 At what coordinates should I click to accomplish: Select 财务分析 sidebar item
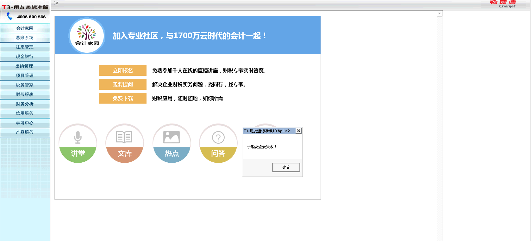tap(25, 104)
